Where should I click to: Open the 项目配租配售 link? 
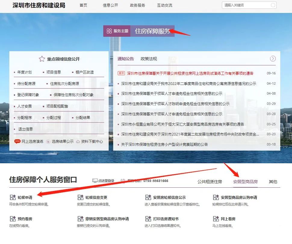click(57, 106)
